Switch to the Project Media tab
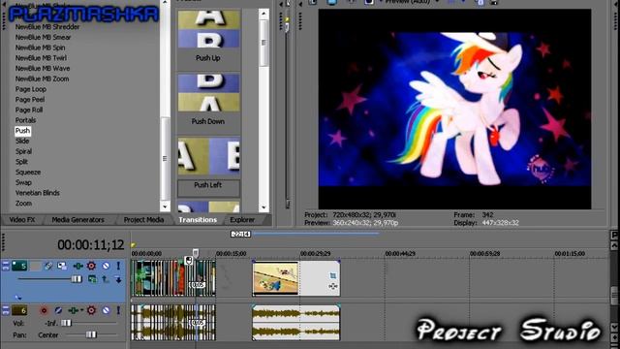620x349 pixels. point(143,220)
